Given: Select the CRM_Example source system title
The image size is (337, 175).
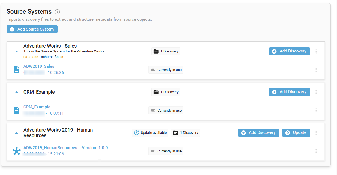Looking at the screenshot, I should coord(39,92).
